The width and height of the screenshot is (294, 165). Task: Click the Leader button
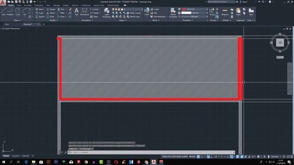coord(95,13)
